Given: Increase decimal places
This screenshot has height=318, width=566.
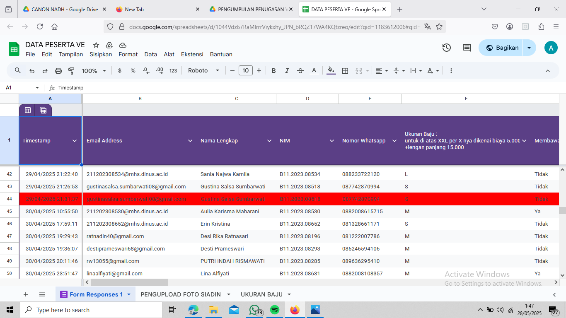Looking at the screenshot, I should click(160, 71).
